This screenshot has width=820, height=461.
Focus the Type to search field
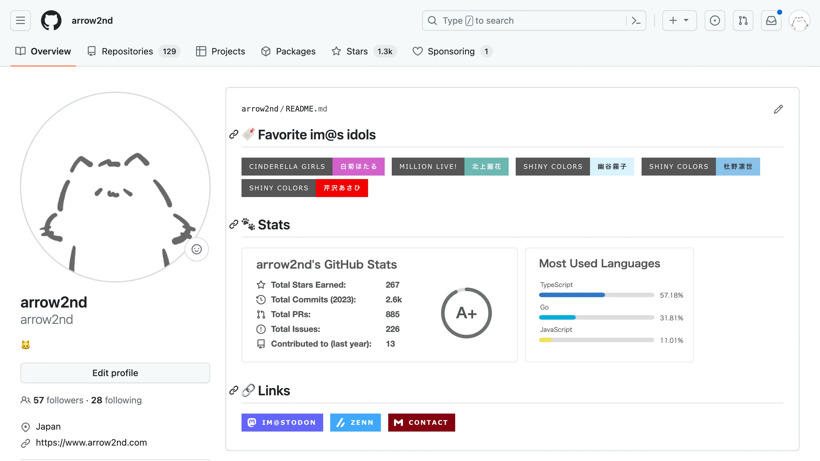point(525,21)
